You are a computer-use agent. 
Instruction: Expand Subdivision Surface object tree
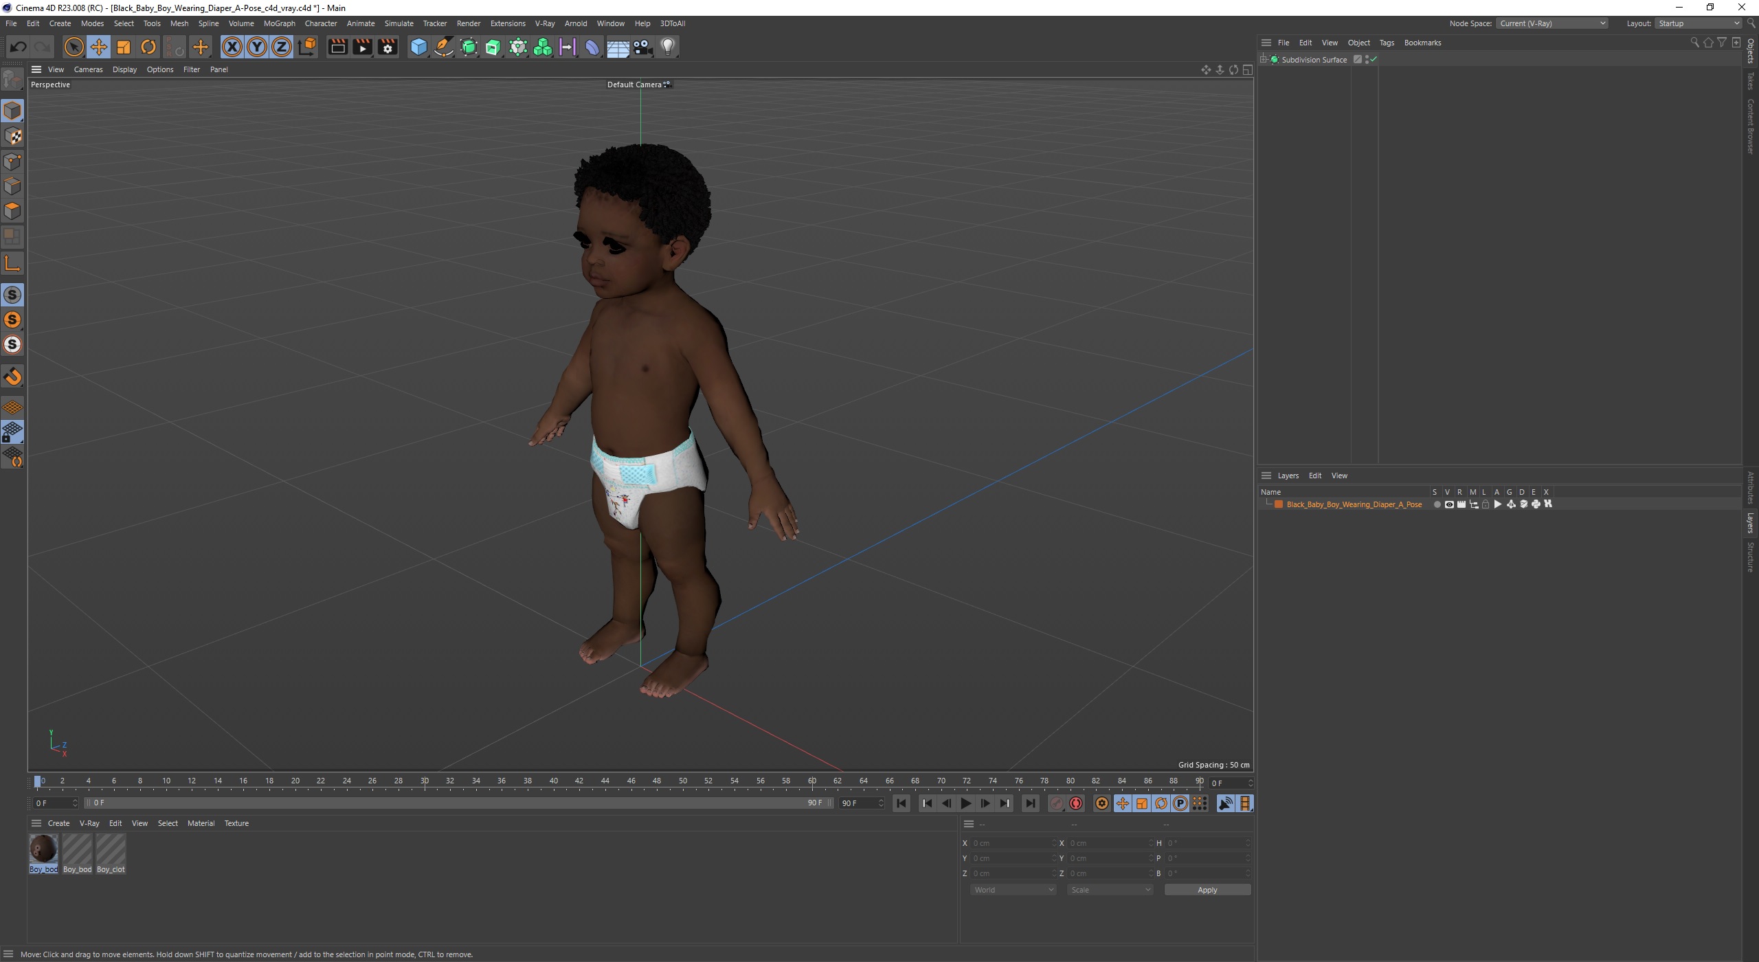tap(1264, 60)
